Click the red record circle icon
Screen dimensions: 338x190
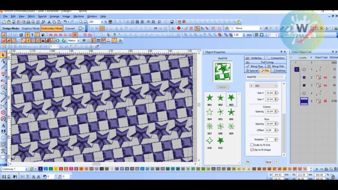179,28
